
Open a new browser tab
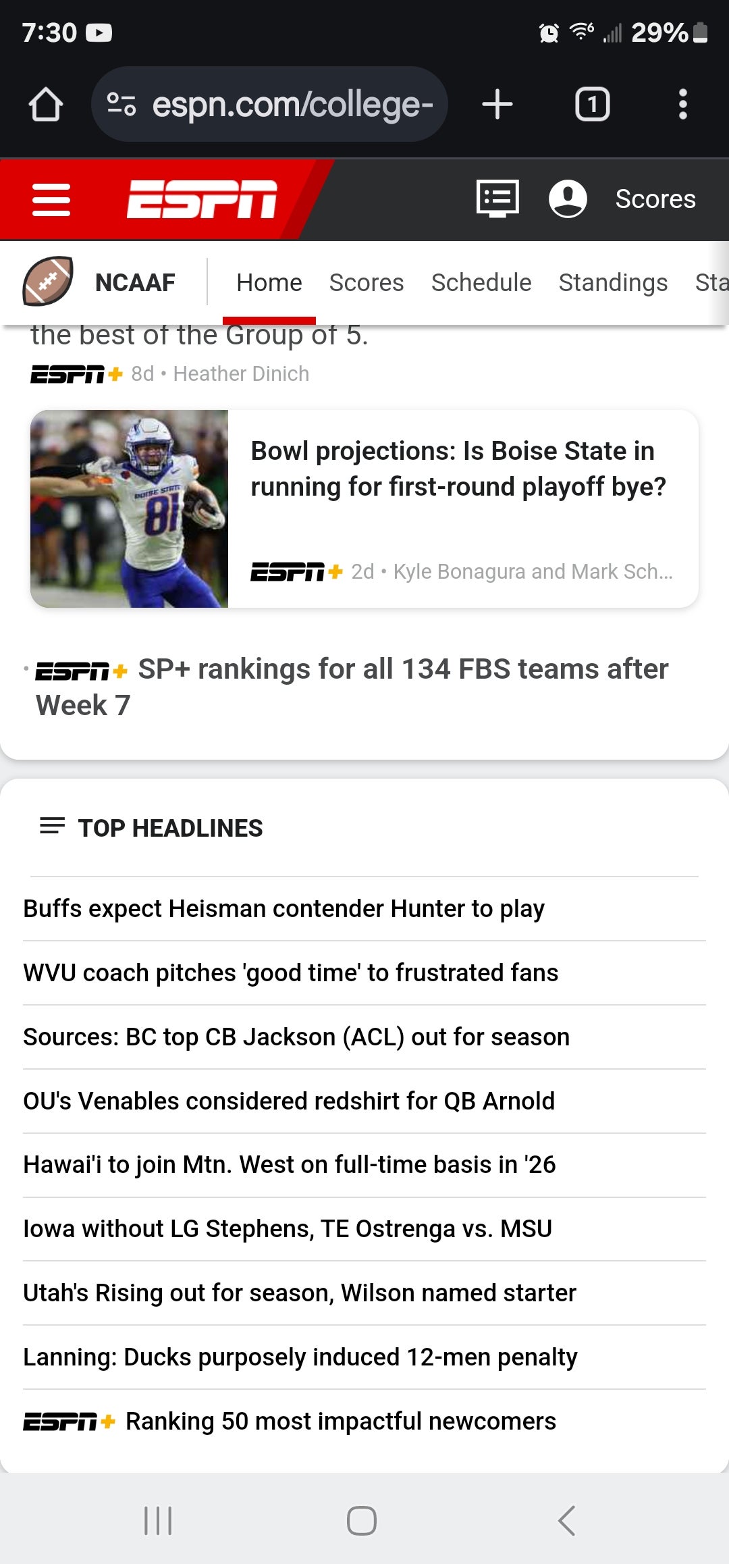click(497, 105)
